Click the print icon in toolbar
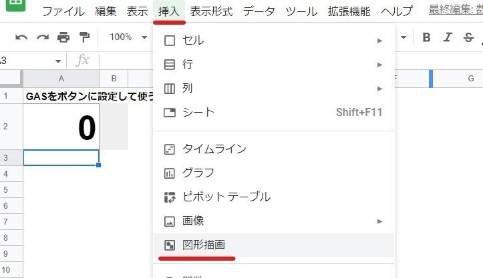The height and width of the screenshot is (278, 483). click(x=63, y=37)
